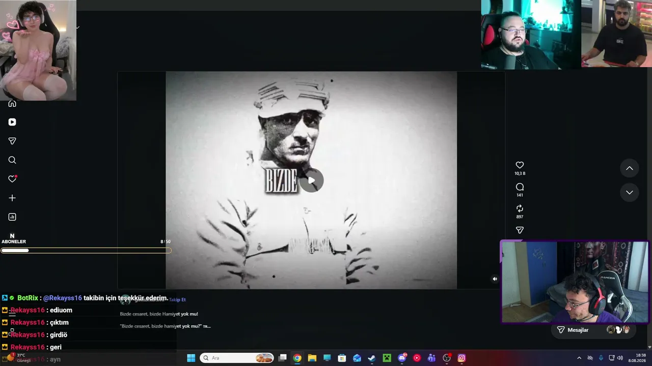Screen dimensions: 652x366
Task: Open Microsoft Teams from the taskbar
Action: click(432, 358)
